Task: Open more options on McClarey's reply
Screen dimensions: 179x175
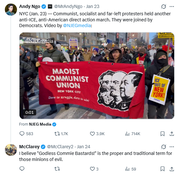Action: pyautogui.click(x=172, y=147)
